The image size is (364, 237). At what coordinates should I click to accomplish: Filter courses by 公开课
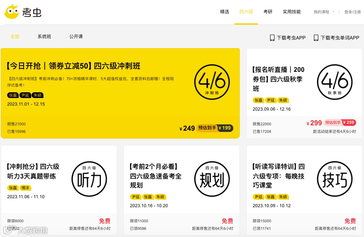(x=76, y=36)
